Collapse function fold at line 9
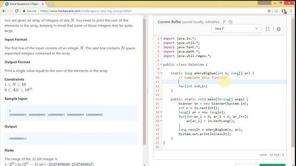This screenshot has height=166, width=296. [161, 73]
